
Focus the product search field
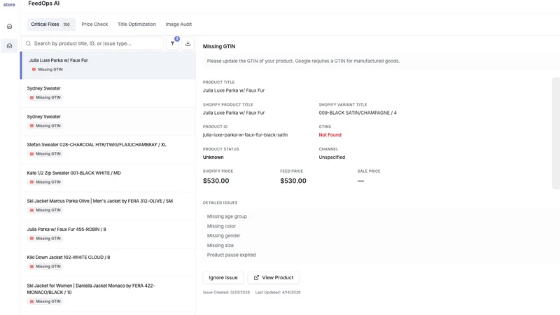pyautogui.click(x=92, y=43)
